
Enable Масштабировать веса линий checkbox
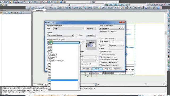coord(100,65)
